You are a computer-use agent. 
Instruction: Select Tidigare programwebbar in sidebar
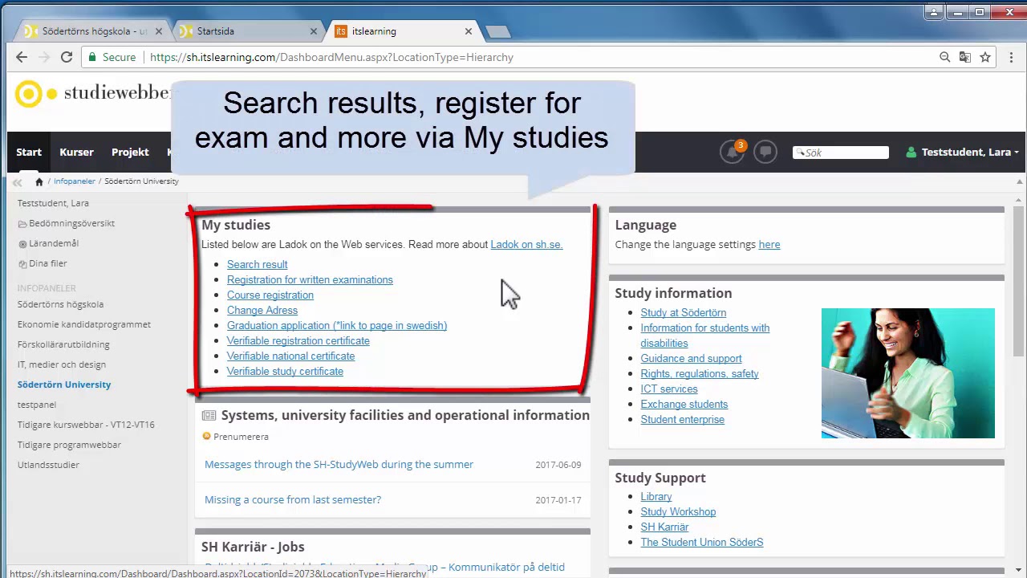coord(69,445)
